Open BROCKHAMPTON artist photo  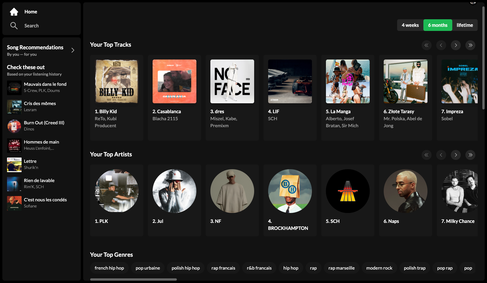point(290,191)
